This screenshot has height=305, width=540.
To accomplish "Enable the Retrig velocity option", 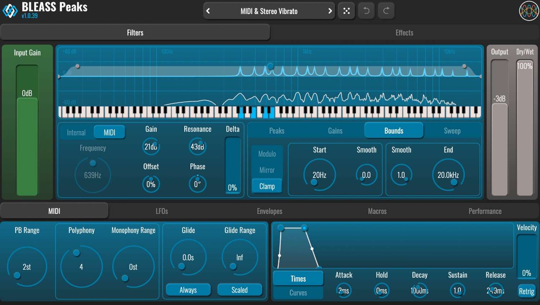I will click(x=526, y=291).
